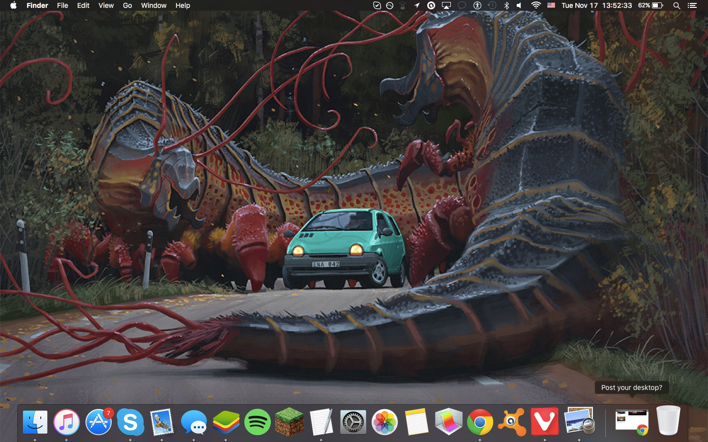Image resolution: width=708 pixels, height=442 pixels.
Task: Click the date and time clock
Action: coord(596,5)
